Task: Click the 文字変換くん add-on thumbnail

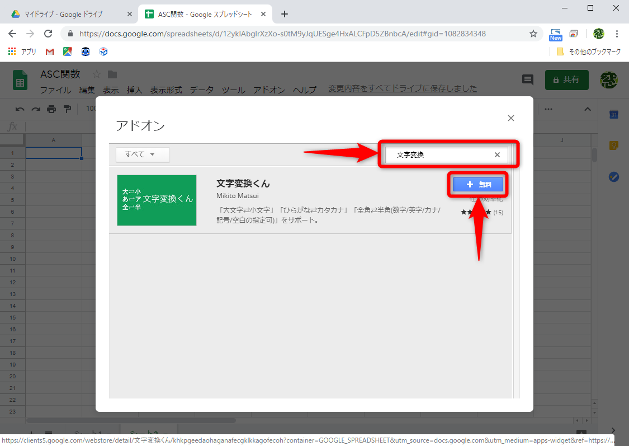Action: point(157,200)
